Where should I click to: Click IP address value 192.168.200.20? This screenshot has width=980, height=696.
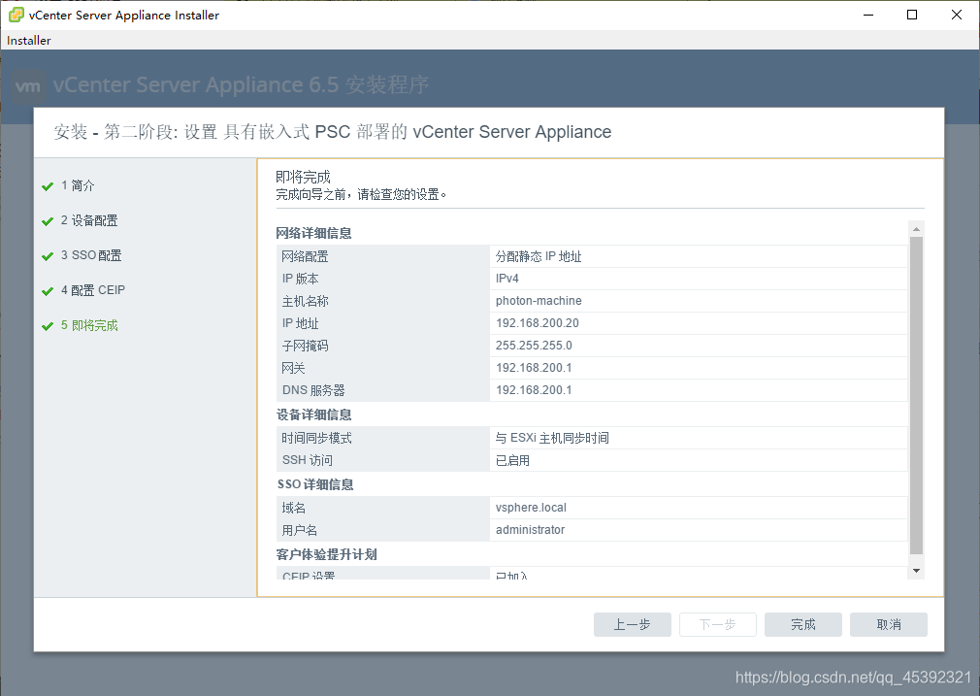(537, 323)
